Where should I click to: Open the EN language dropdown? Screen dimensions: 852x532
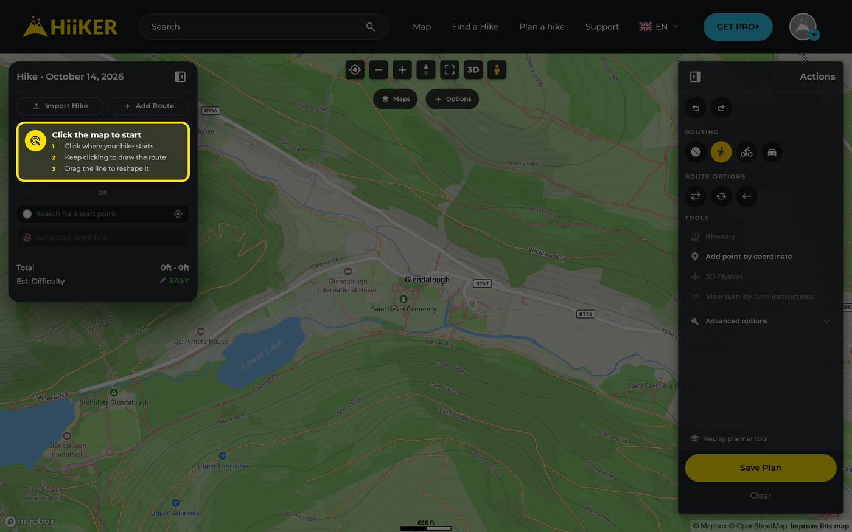click(x=658, y=27)
